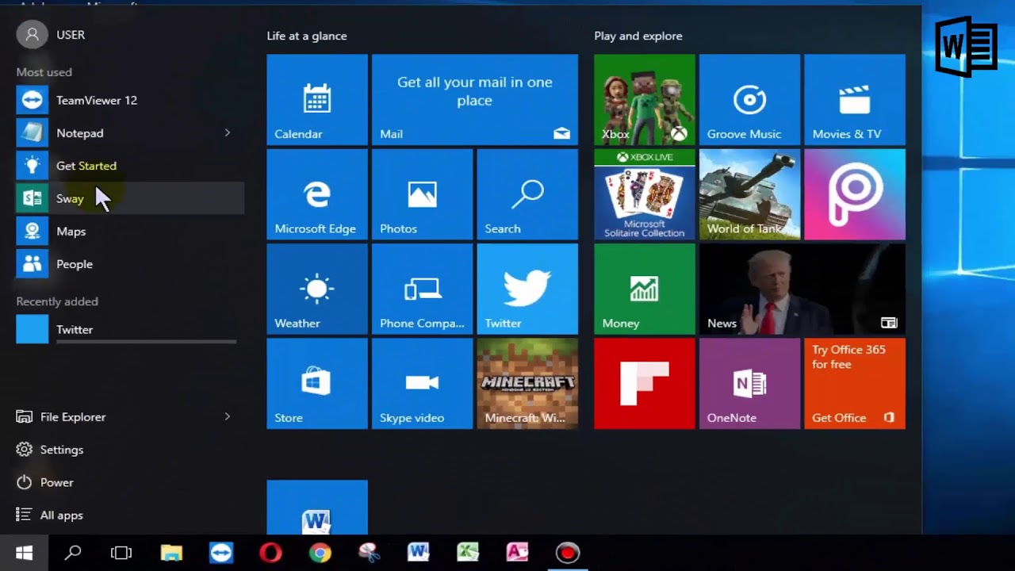Click the Windows Start button

coord(24,553)
